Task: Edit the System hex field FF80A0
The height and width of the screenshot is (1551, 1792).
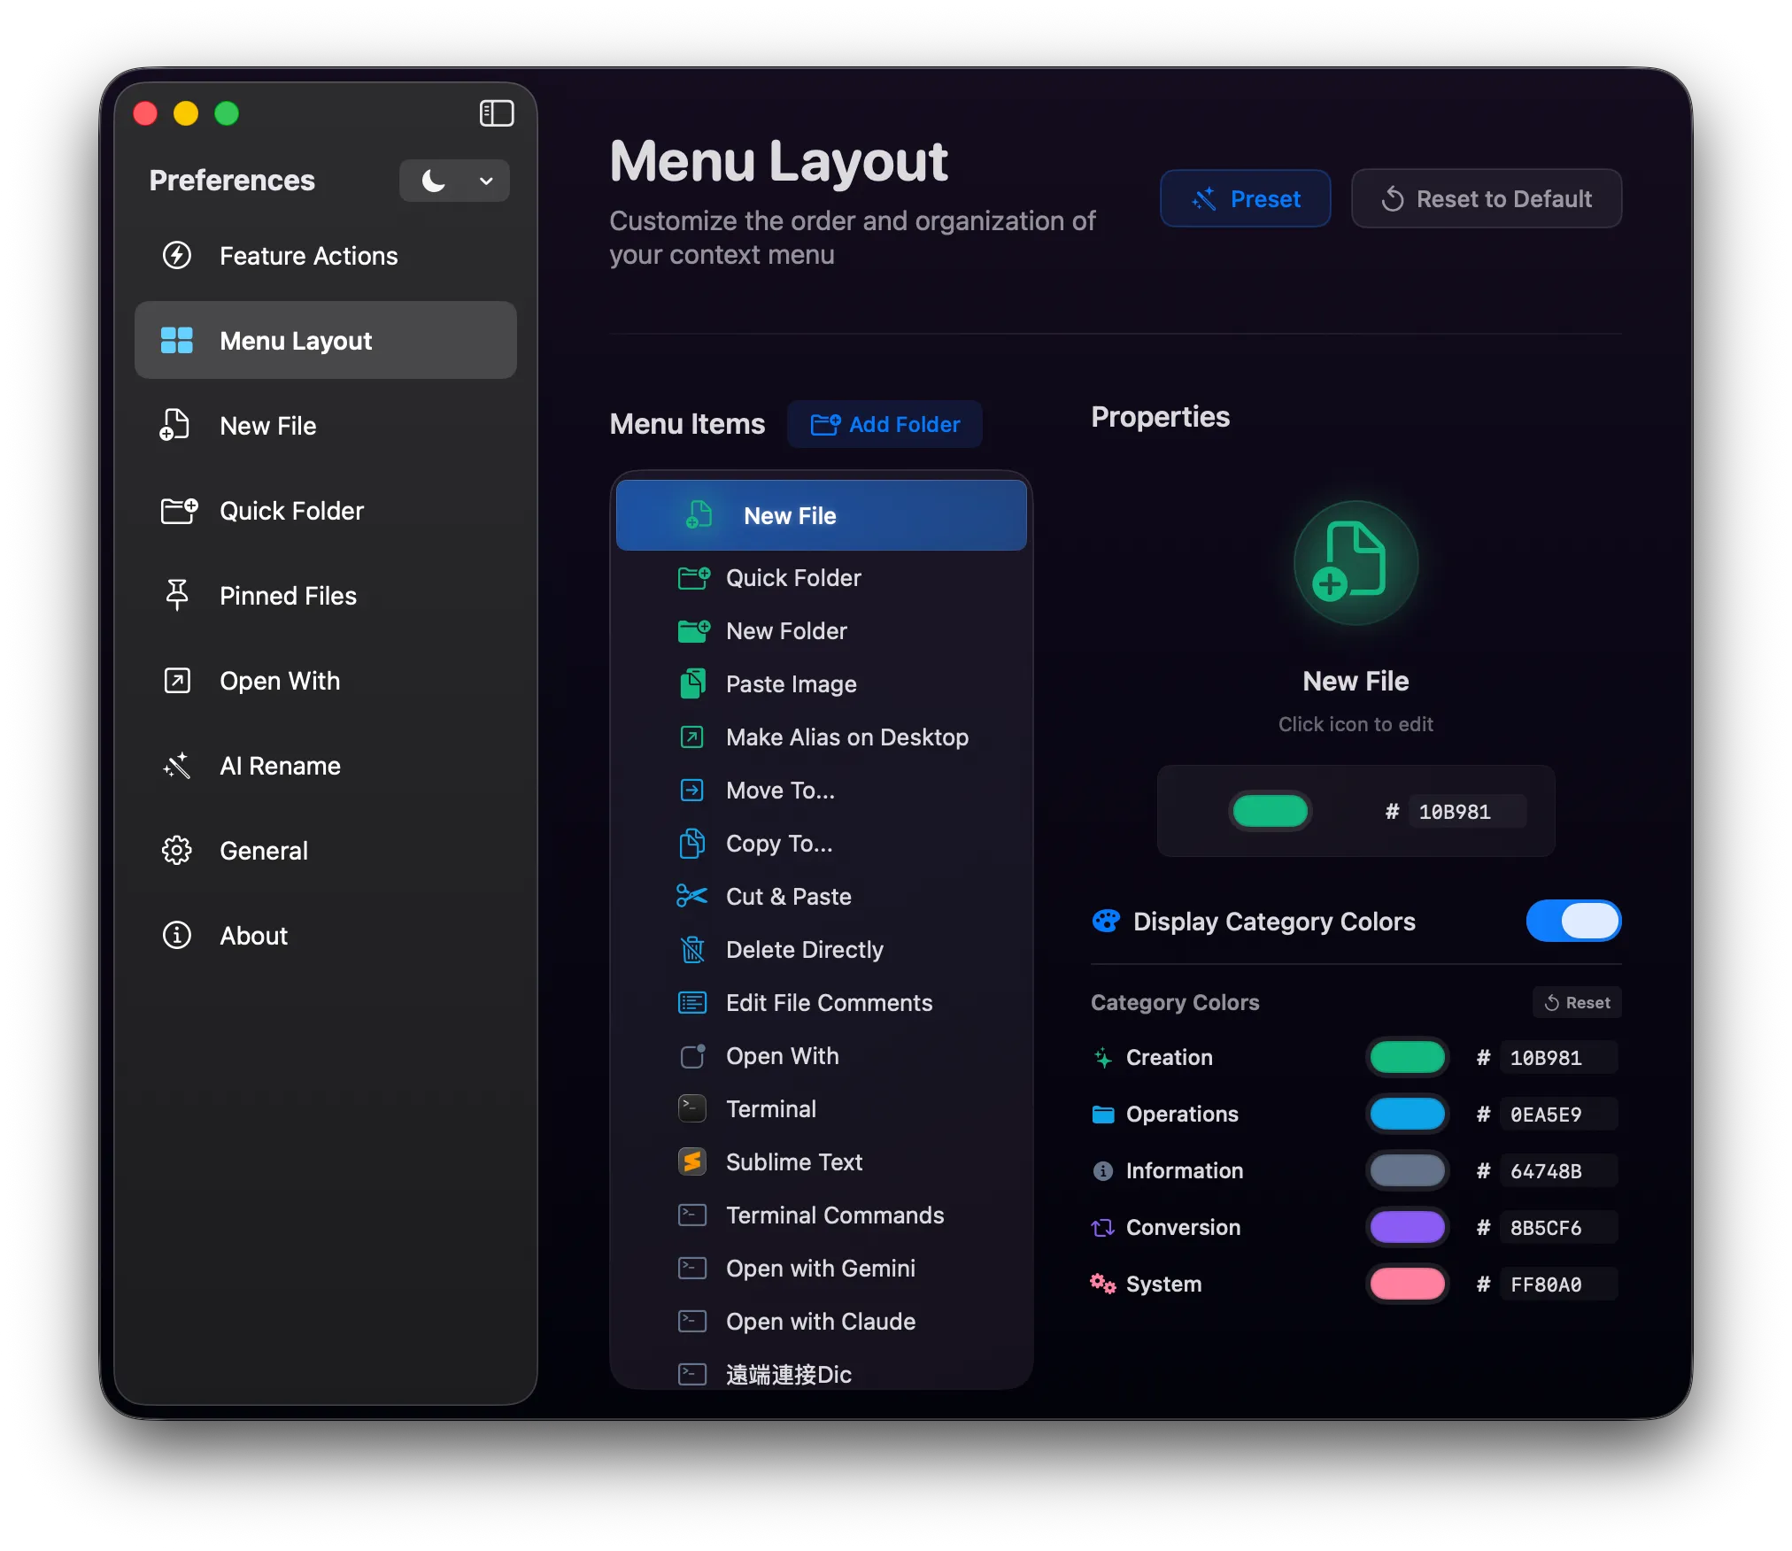Action: pyautogui.click(x=1559, y=1284)
